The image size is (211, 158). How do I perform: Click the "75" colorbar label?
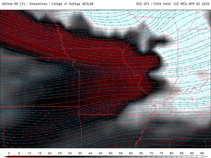(161, 153)
